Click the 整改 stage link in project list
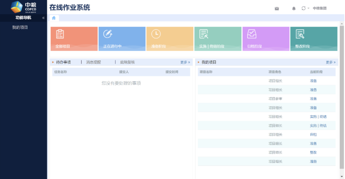345x179 pixels. click(x=313, y=152)
